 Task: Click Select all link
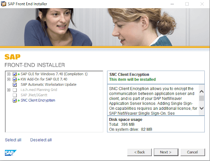pyautogui.click(x=13, y=140)
